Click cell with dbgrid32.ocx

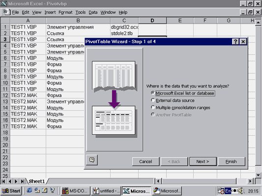(x=124, y=27)
